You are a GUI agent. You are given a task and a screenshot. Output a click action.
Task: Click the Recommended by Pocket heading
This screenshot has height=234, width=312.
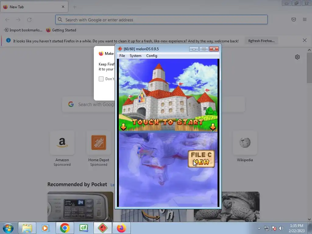pos(77,184)
